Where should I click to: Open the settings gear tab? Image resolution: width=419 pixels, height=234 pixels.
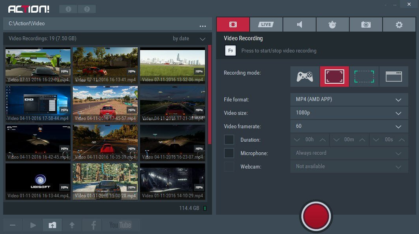click(x=399, y=24)
